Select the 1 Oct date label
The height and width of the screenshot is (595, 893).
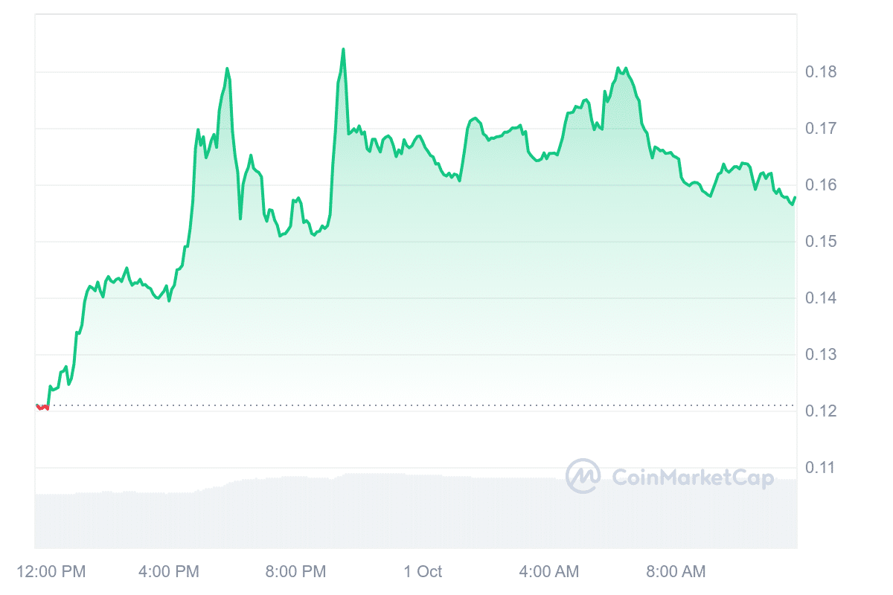[x=423, y=571]
